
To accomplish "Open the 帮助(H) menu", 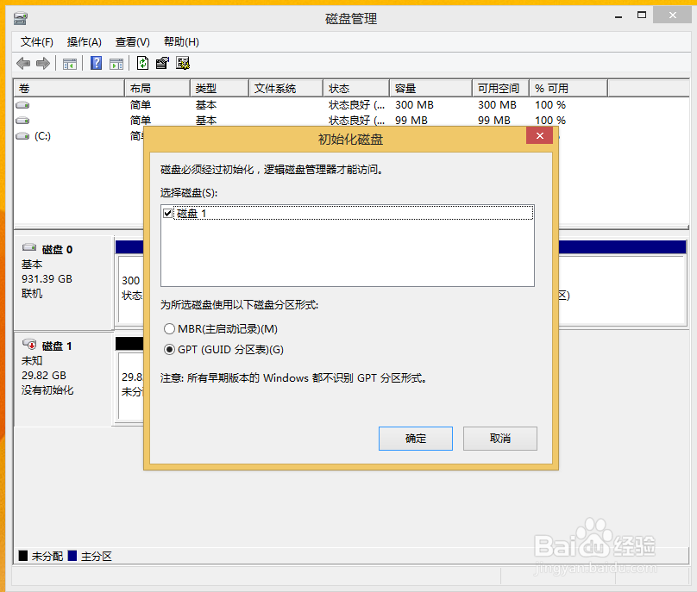I will (180, 41).
